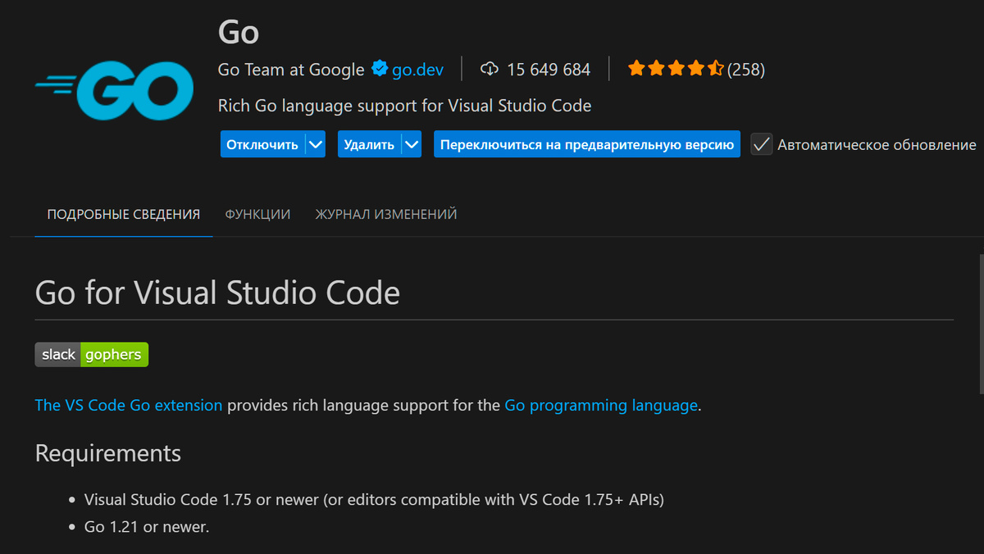Open the ПОДРОБНЫЕ СВЕДЕНИЯ tab
This screenshot has height=554, width=984.
(124, 215)
